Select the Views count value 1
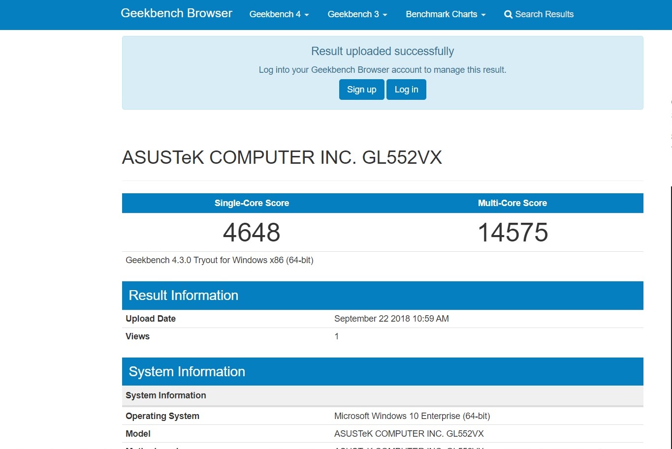 337,336
